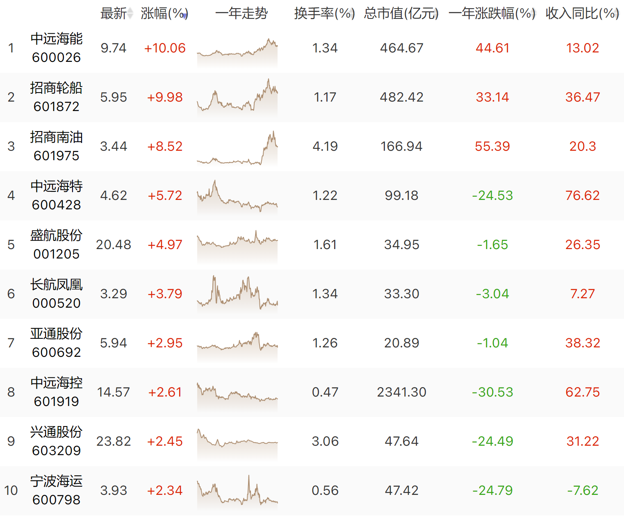Click price change +5.72
Screen dimensions: 624x517
165,195
